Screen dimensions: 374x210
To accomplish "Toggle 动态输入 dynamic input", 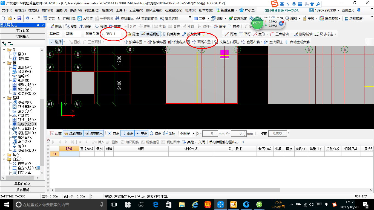I will pyautogui.click(x=93, y=133).
